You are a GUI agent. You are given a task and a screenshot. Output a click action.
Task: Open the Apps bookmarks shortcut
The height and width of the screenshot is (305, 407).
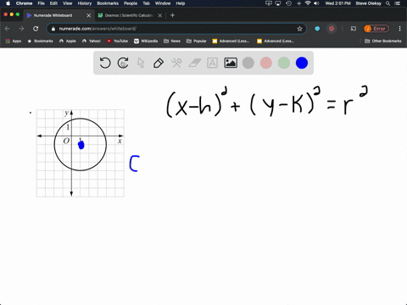(x=14, y=41)
